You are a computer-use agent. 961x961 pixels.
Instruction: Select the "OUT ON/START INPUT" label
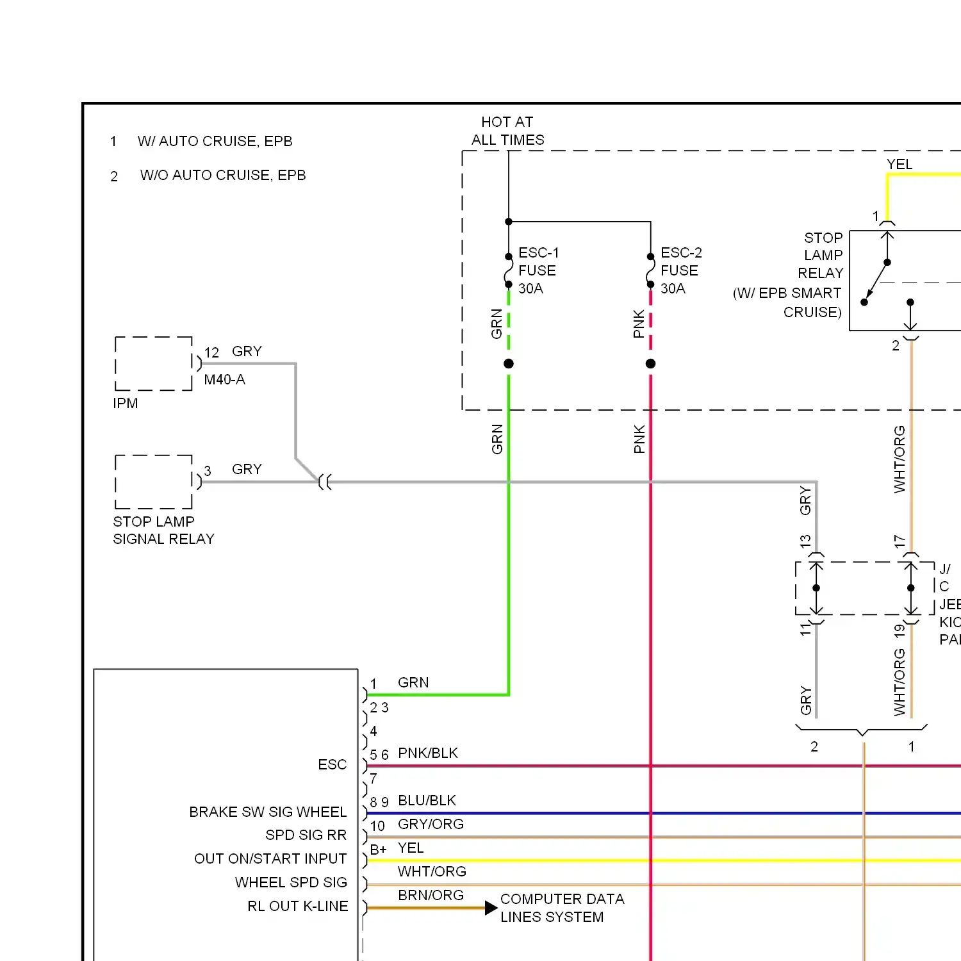[x=270, y=858]
